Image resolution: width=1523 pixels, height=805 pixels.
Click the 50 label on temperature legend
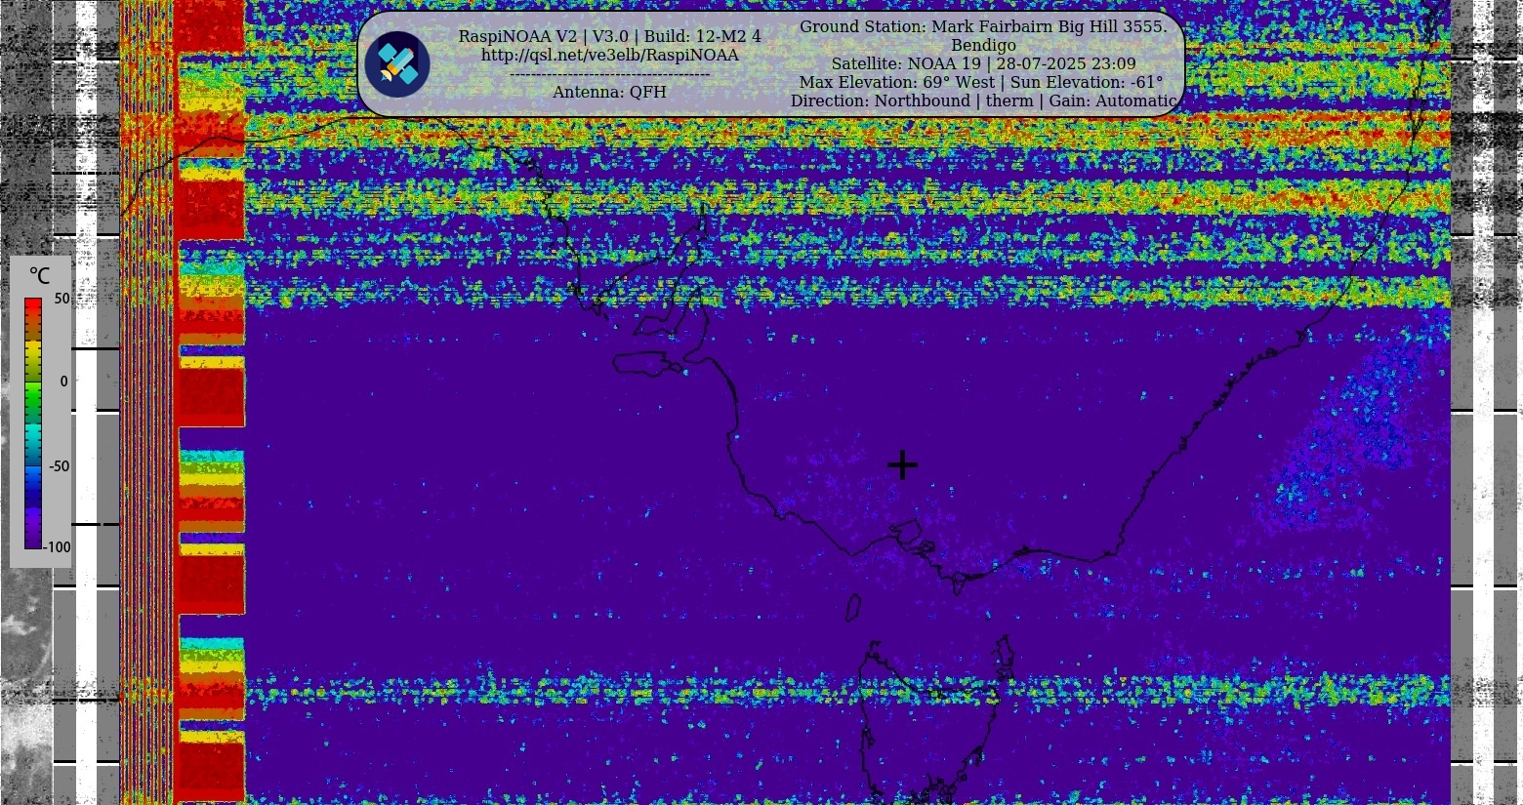62,299
